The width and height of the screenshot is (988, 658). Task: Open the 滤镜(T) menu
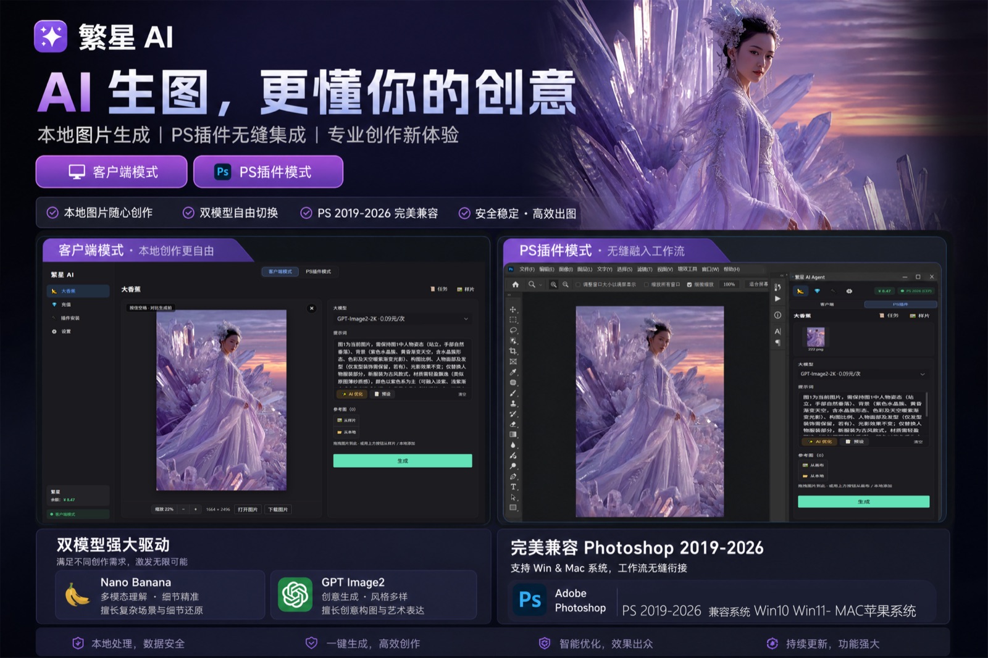click(645, 269)
